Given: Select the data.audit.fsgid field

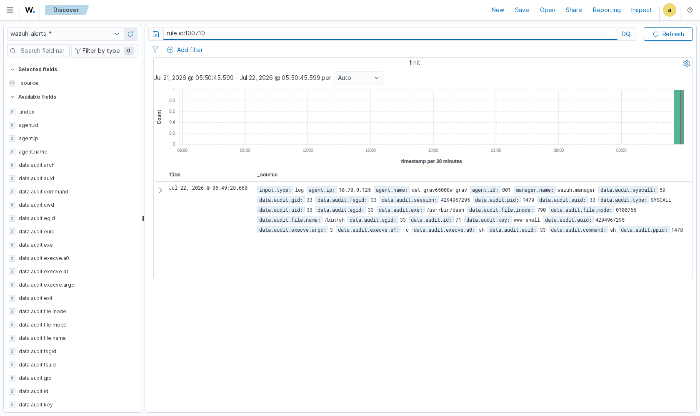Looking at the screenshot, I should click(x=37, y=352).
